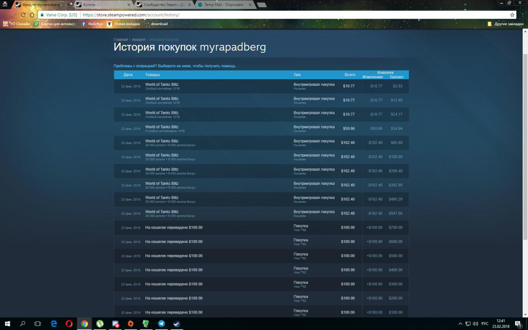Open the Windows Start menu
The width and height of the screenshot is (528, 330).
coord(7,324)
